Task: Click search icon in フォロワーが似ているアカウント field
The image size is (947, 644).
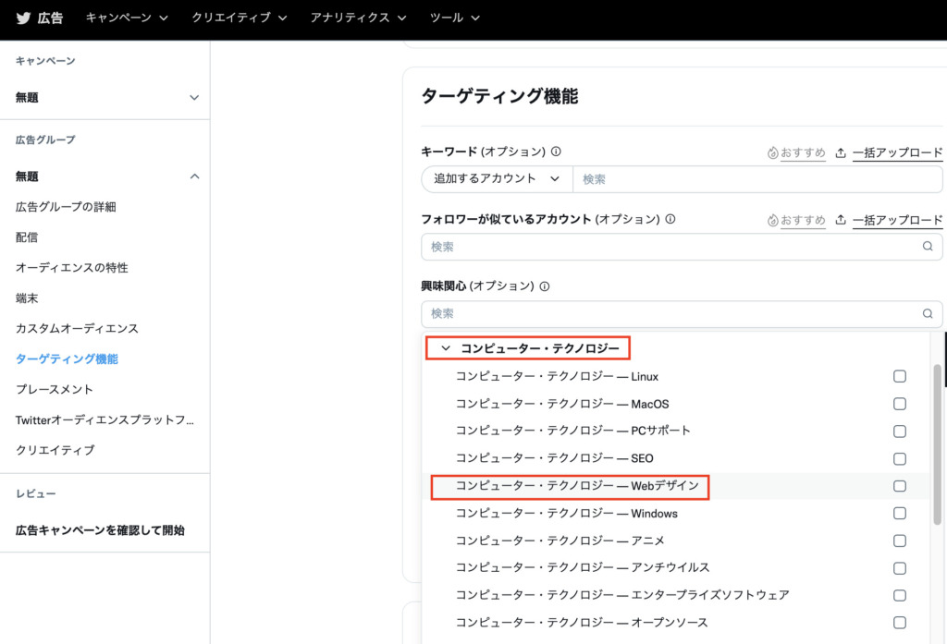Action: [x=928, y=247]
